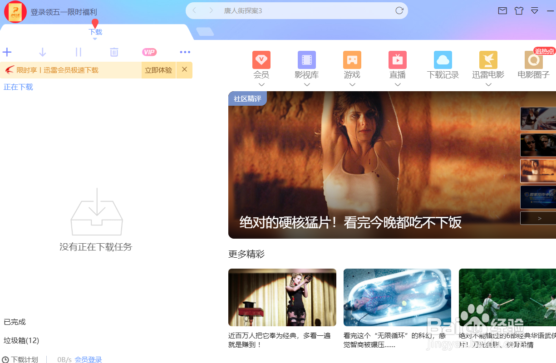Click the 更多精彩 heading

(246, 254)
